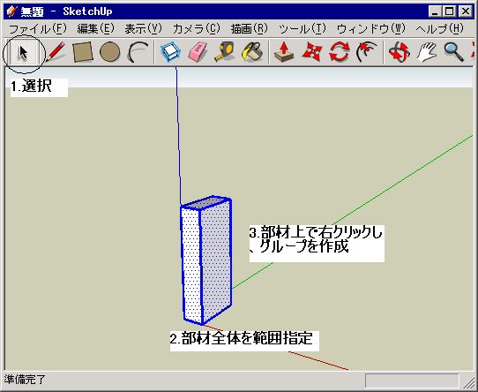Viewport: 478px width, 392px height.
Task: Select the Move tool with red arrows
Action: tap(311, 52)
